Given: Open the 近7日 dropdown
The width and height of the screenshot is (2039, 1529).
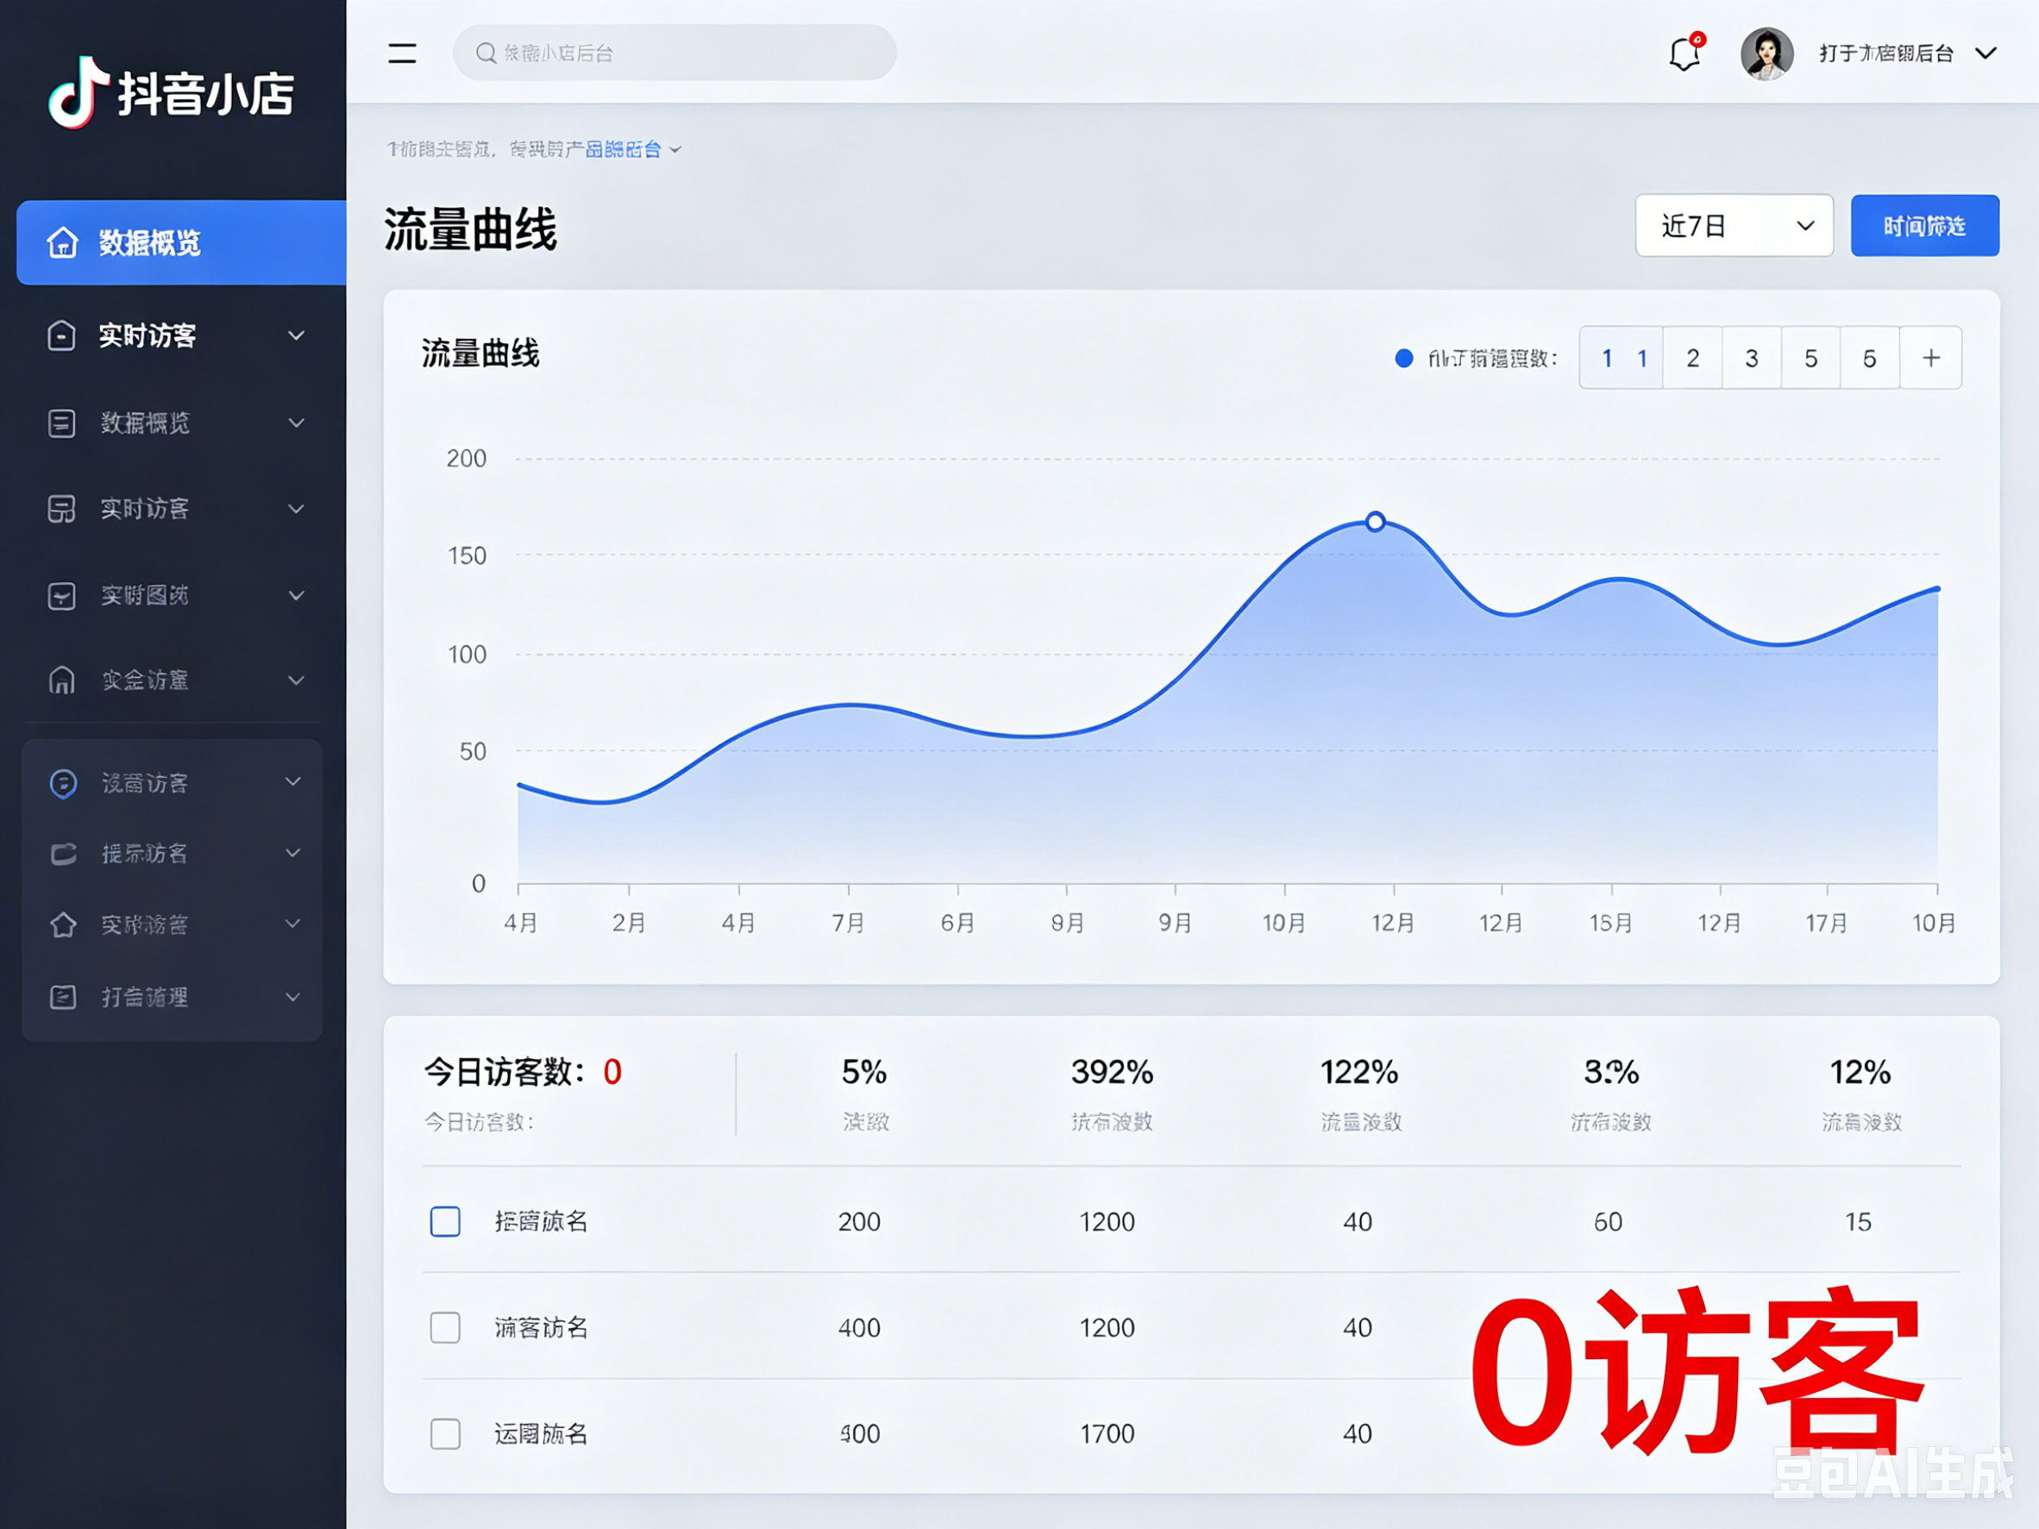Looking at the screenshot, I should coord(1733,226).
